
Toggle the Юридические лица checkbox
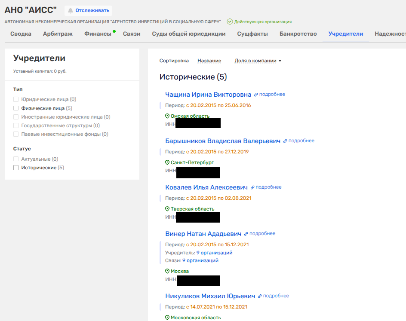(16, 99)
